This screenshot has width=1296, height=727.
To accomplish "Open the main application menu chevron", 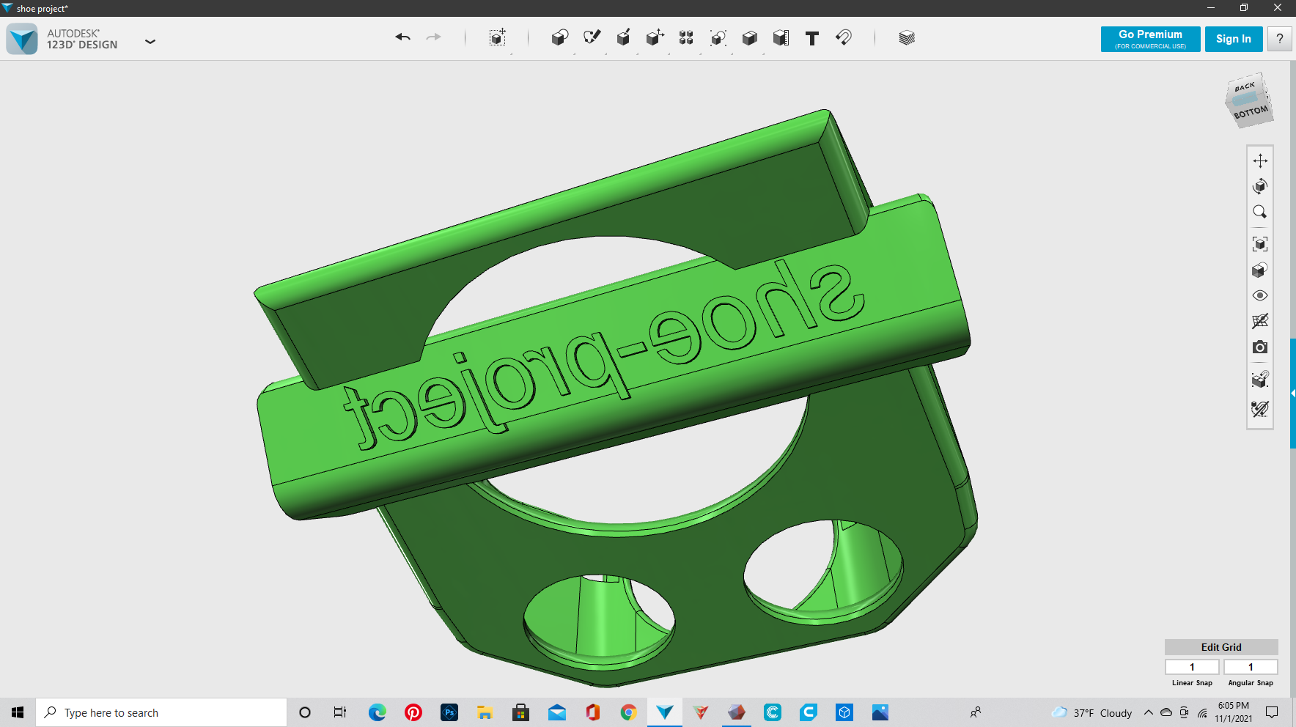I will (x=150, y=42).
